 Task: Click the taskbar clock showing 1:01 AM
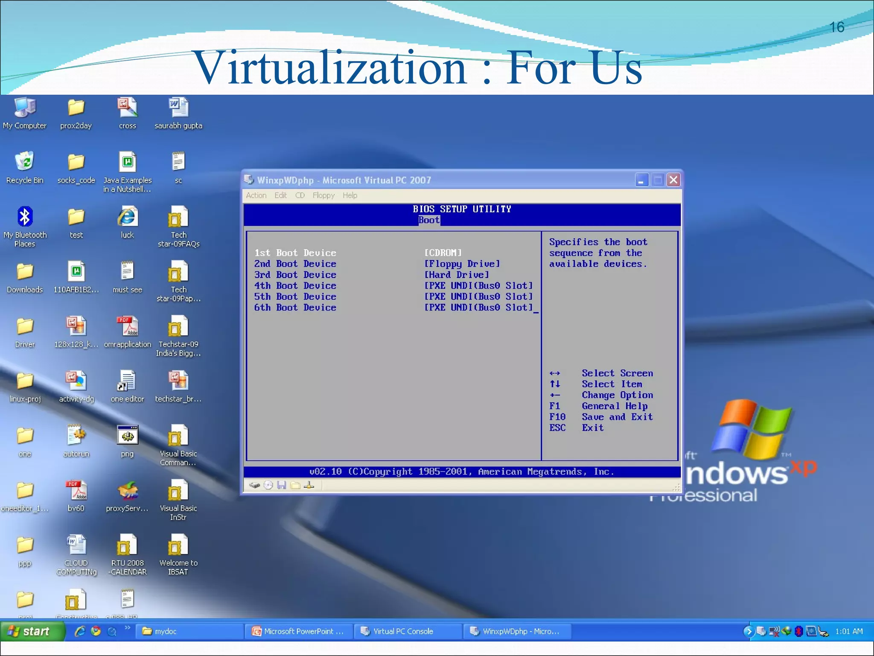coord(849,631)
